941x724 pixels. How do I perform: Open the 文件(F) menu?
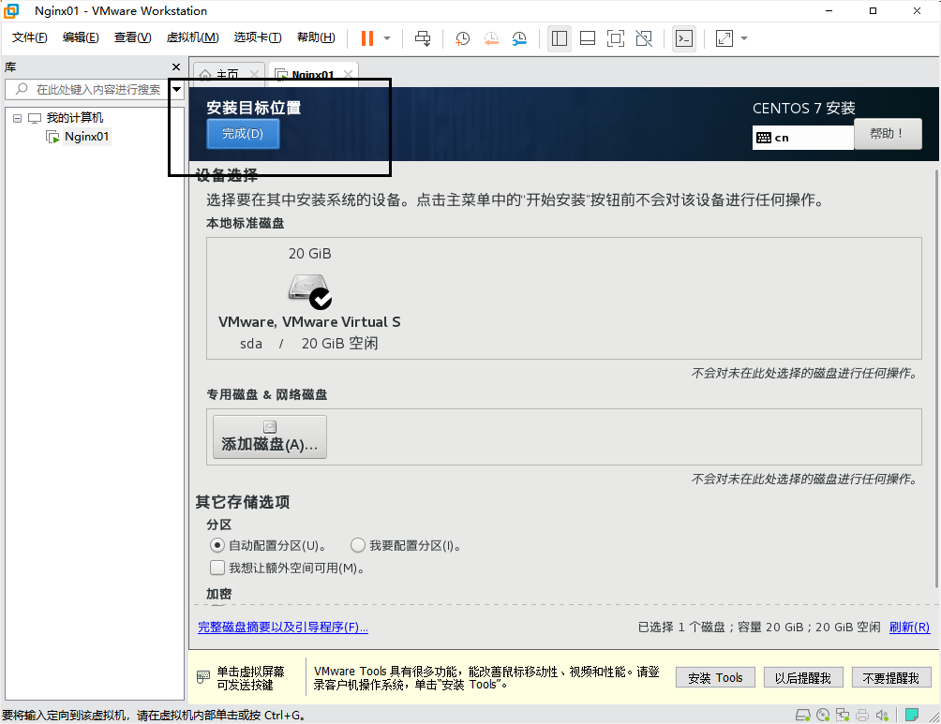coord(29,37)
